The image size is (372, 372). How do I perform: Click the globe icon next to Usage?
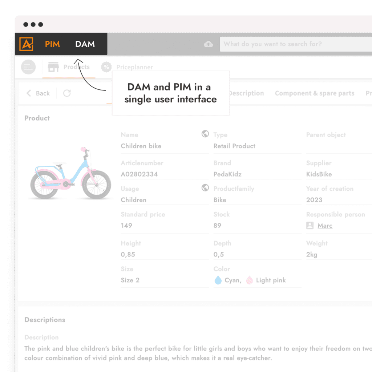205,188
